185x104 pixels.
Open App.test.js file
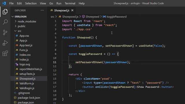coord(26,45)
